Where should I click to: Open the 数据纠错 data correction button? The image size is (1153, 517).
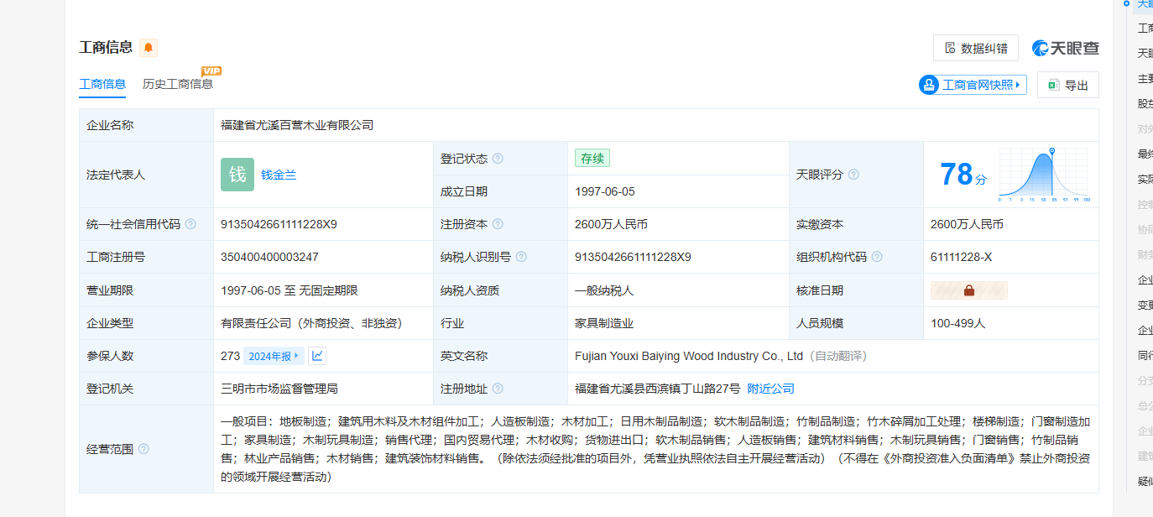975,49
